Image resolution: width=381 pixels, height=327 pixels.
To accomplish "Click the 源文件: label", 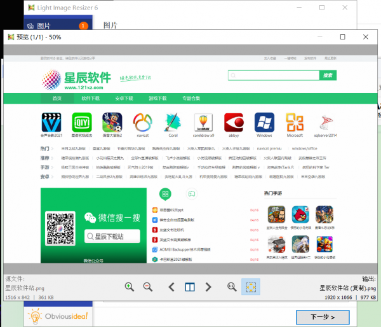I will click(x=15, y=279).
